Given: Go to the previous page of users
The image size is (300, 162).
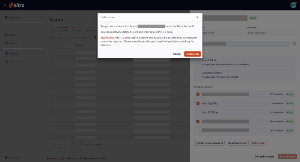Looking at the screenshot, I should click(60, 144).
